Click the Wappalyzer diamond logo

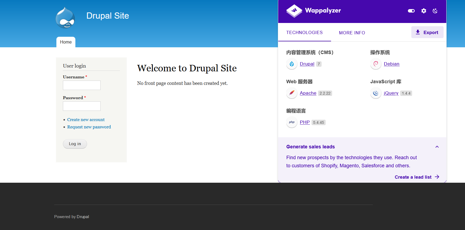(294, 11)
